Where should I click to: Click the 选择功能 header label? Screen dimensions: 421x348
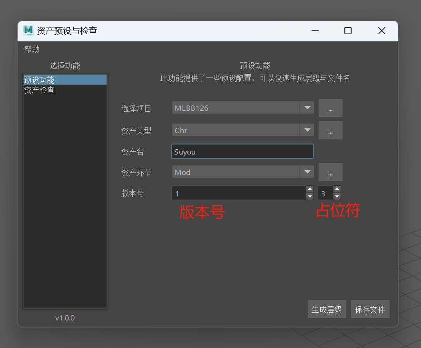[65, 66]
